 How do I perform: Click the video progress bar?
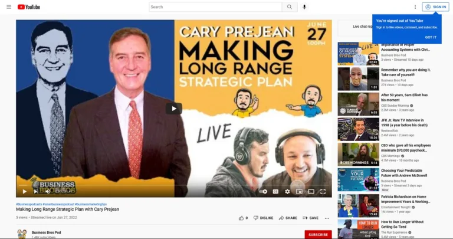click(x=173, y=185)
